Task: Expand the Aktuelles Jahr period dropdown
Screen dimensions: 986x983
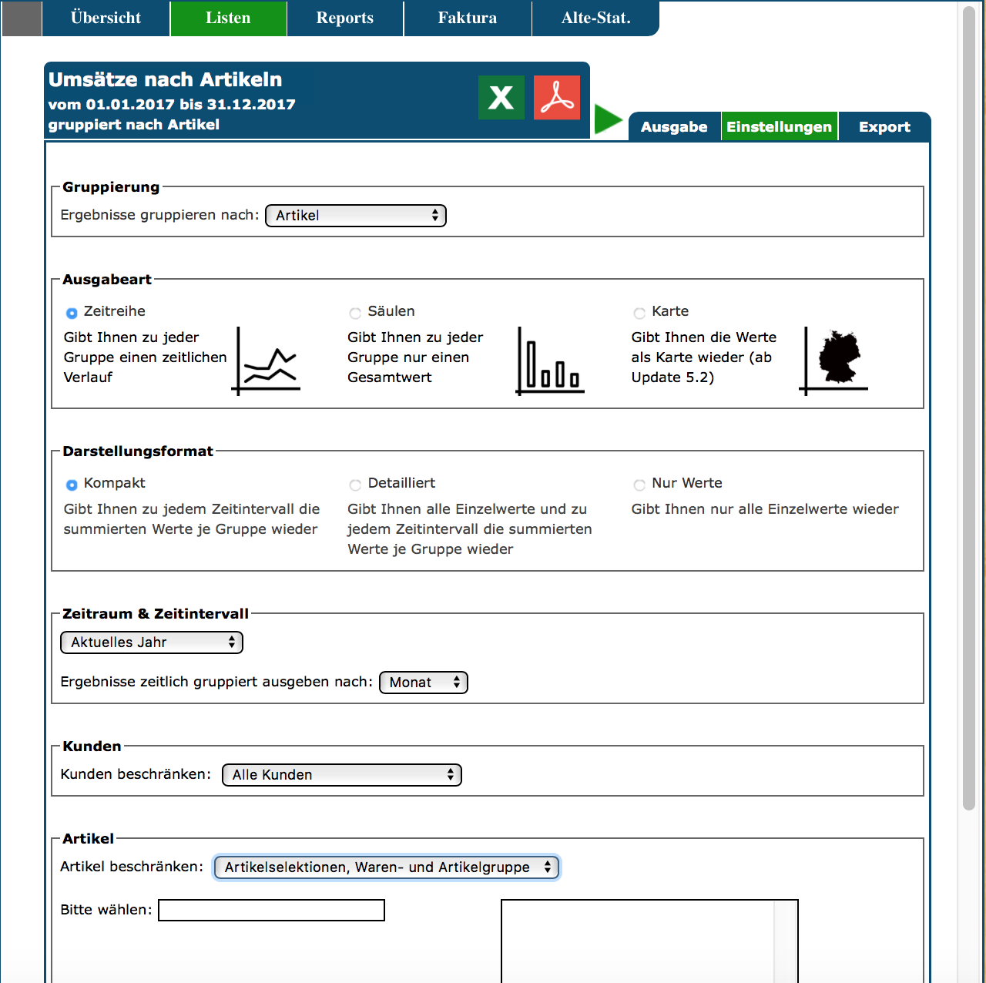Action: [x=152, y=642]
